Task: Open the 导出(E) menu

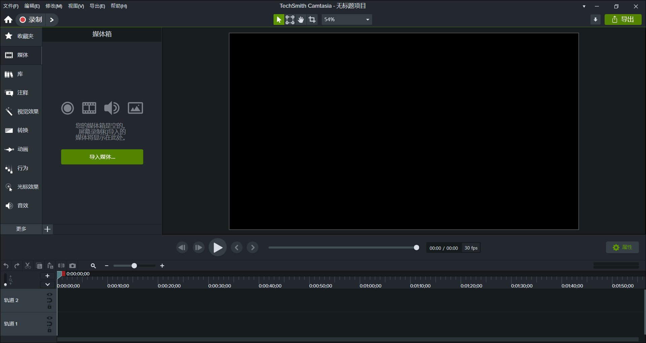Action: (97, 6)
